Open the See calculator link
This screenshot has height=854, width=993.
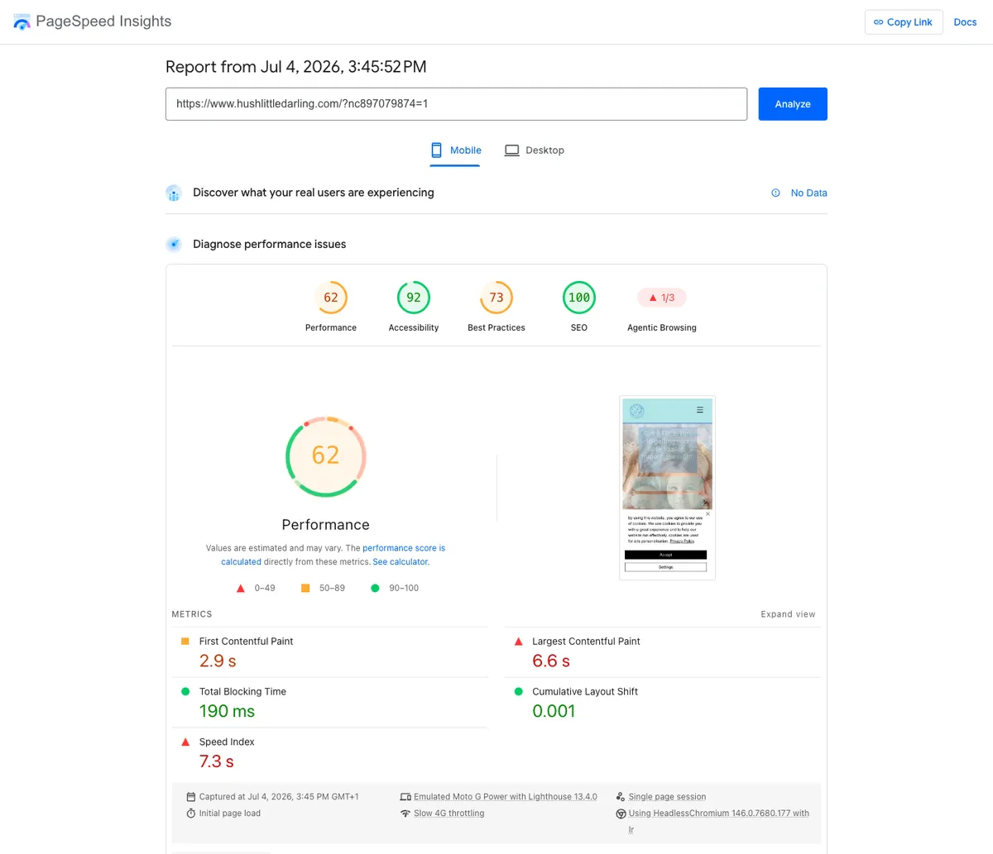tap(401, 561)
